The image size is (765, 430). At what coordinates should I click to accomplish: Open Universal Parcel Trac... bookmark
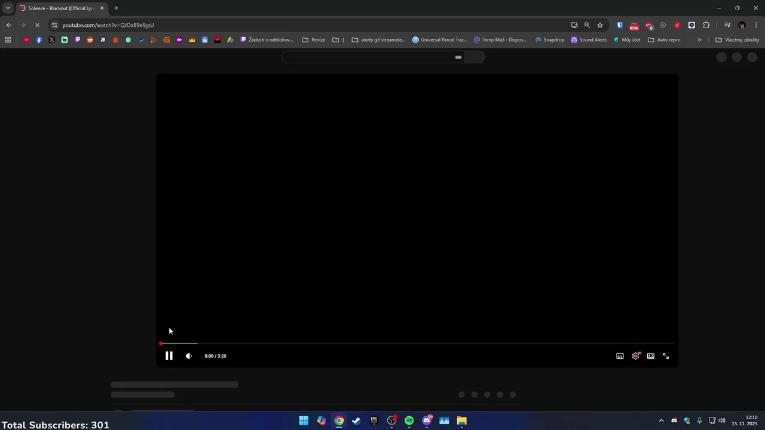(x=440, y=40)
